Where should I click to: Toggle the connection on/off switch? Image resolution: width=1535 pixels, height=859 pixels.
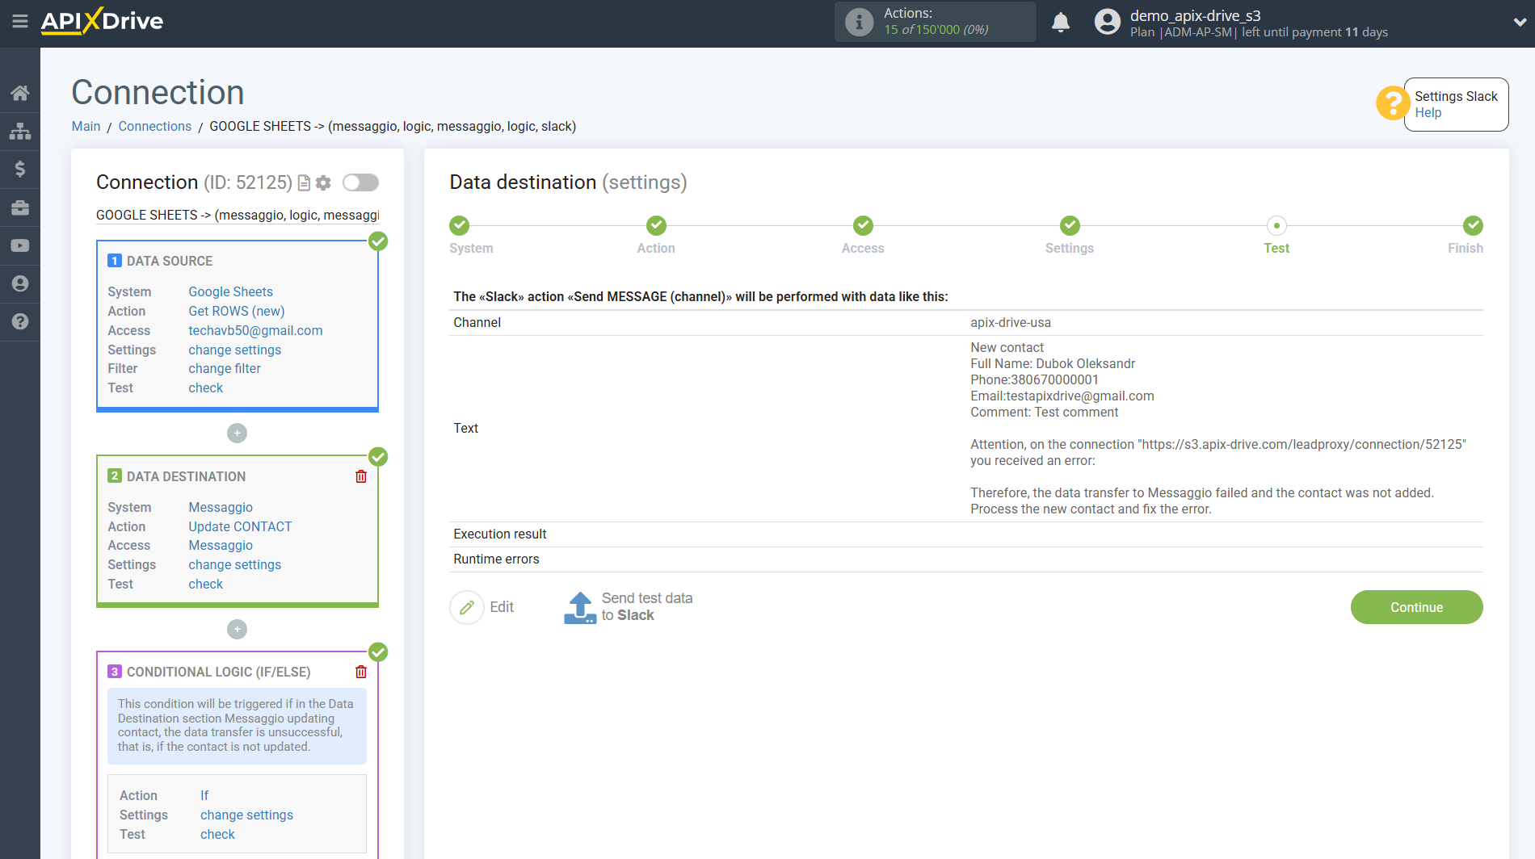click(360, 182)
